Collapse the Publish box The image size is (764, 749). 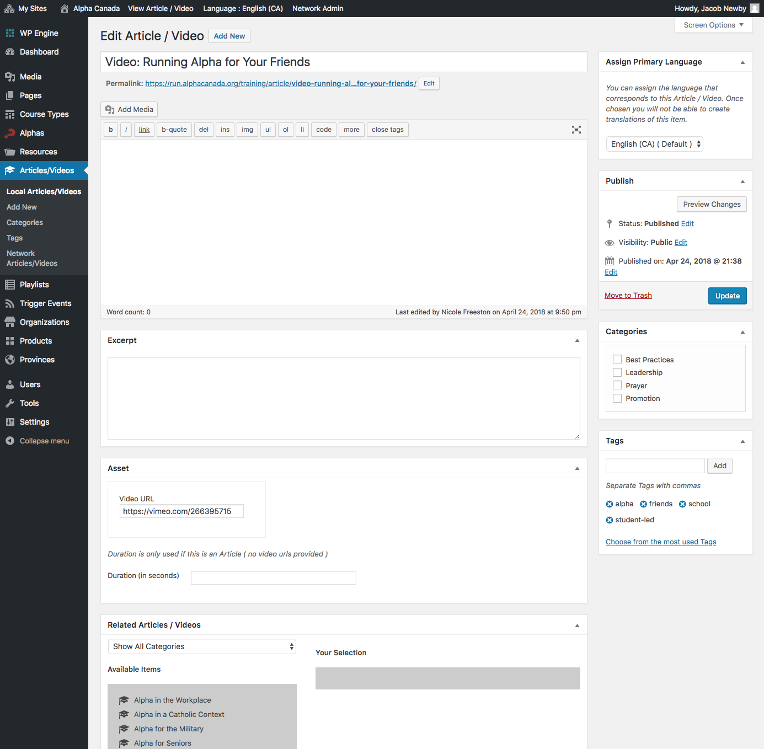(742, 181)
